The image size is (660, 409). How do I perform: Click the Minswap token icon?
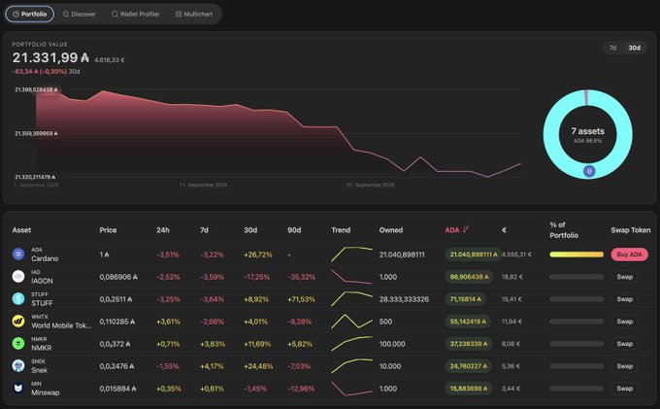click(x=18, y=389)
